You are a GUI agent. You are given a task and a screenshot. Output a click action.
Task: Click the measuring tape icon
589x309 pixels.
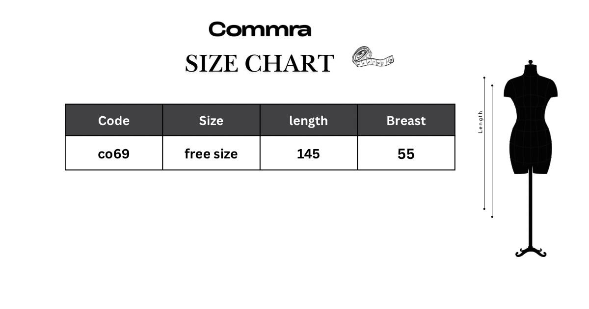(373, 57)
